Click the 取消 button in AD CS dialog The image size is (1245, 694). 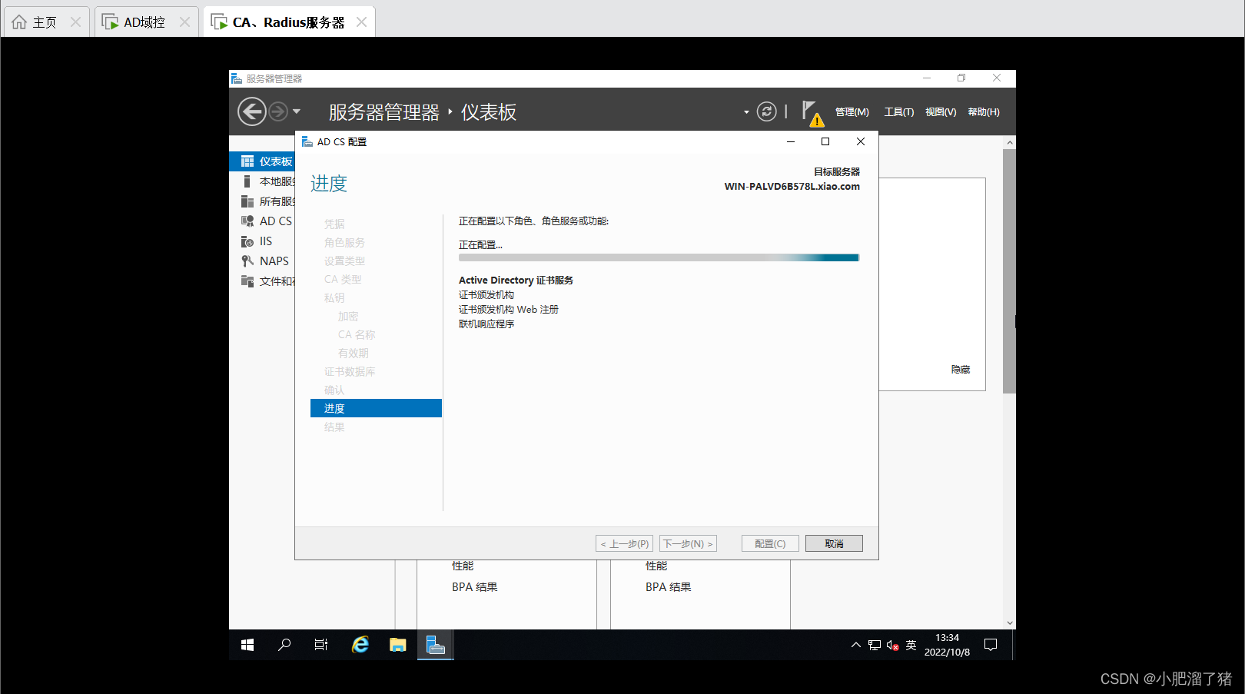point(834,543)
